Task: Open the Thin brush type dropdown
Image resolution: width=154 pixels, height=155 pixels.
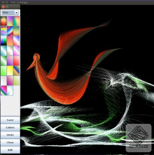Action: pyautogui.click(x=10, y=12)
